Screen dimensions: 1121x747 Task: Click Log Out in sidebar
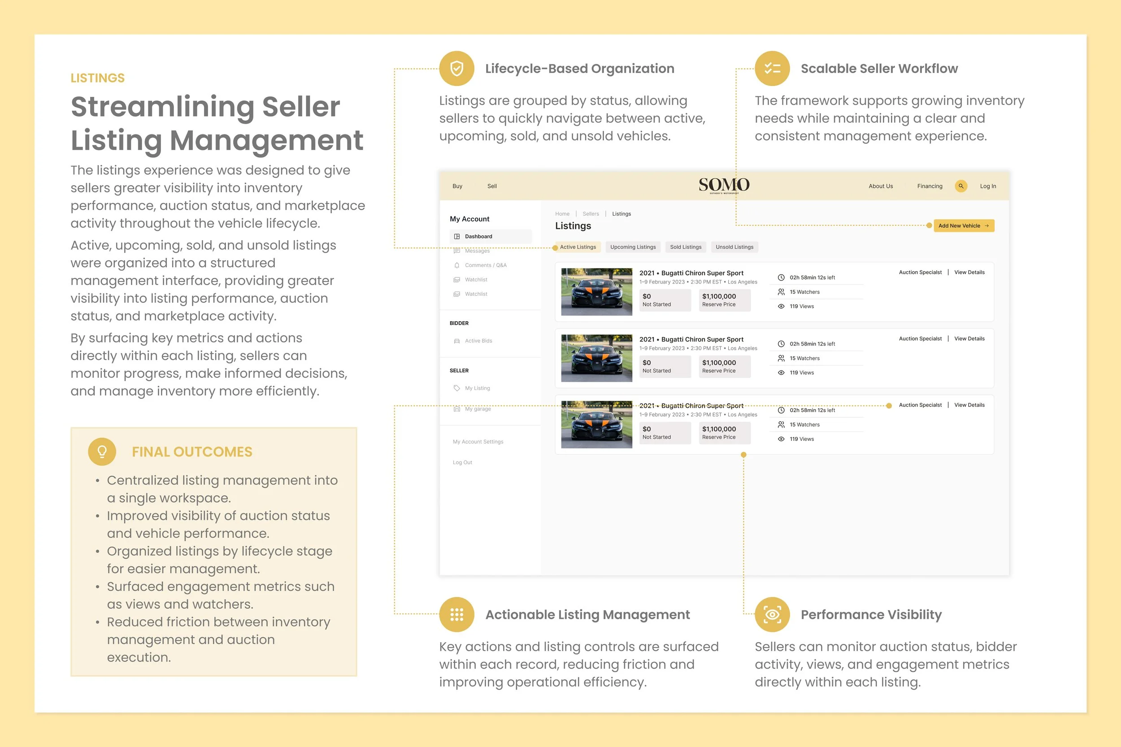pos(462,462)
